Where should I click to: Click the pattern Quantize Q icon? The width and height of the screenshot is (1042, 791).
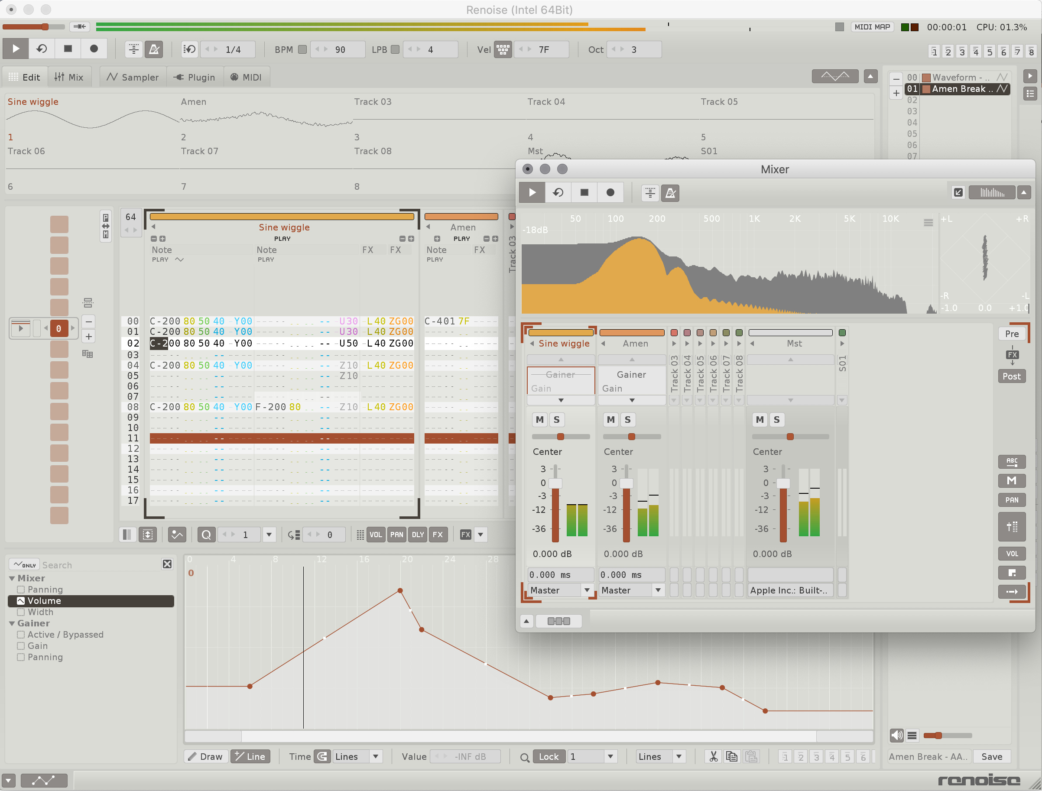tap(206, 534)
